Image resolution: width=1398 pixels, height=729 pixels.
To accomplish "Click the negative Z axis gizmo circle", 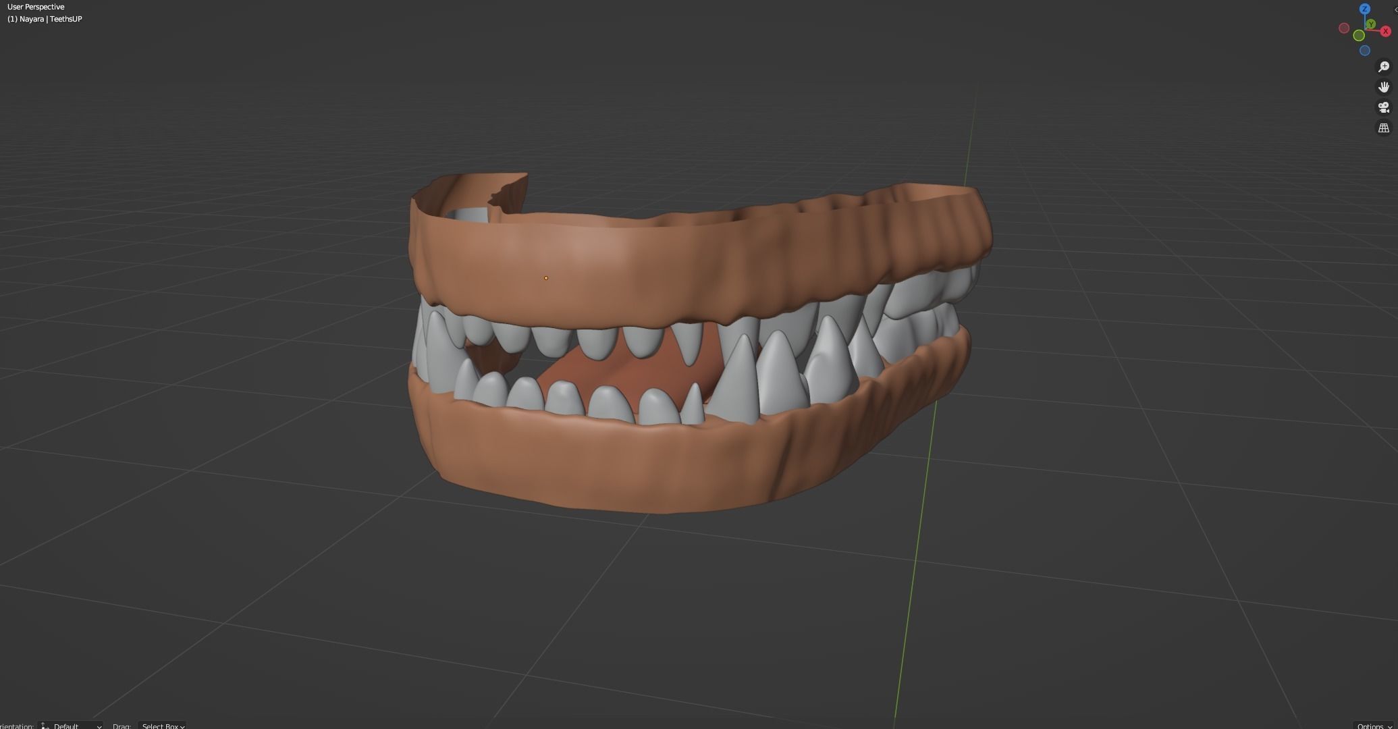I will (x=1365, y=51).
